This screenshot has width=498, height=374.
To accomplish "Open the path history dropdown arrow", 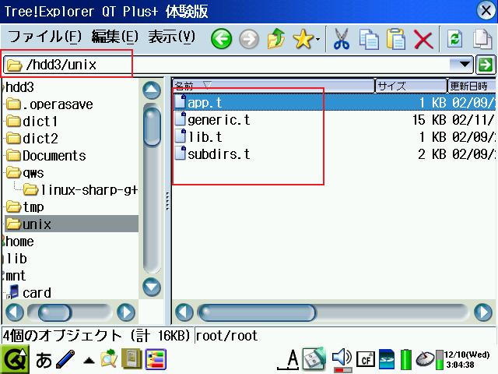I will click(x=465, y=65).
